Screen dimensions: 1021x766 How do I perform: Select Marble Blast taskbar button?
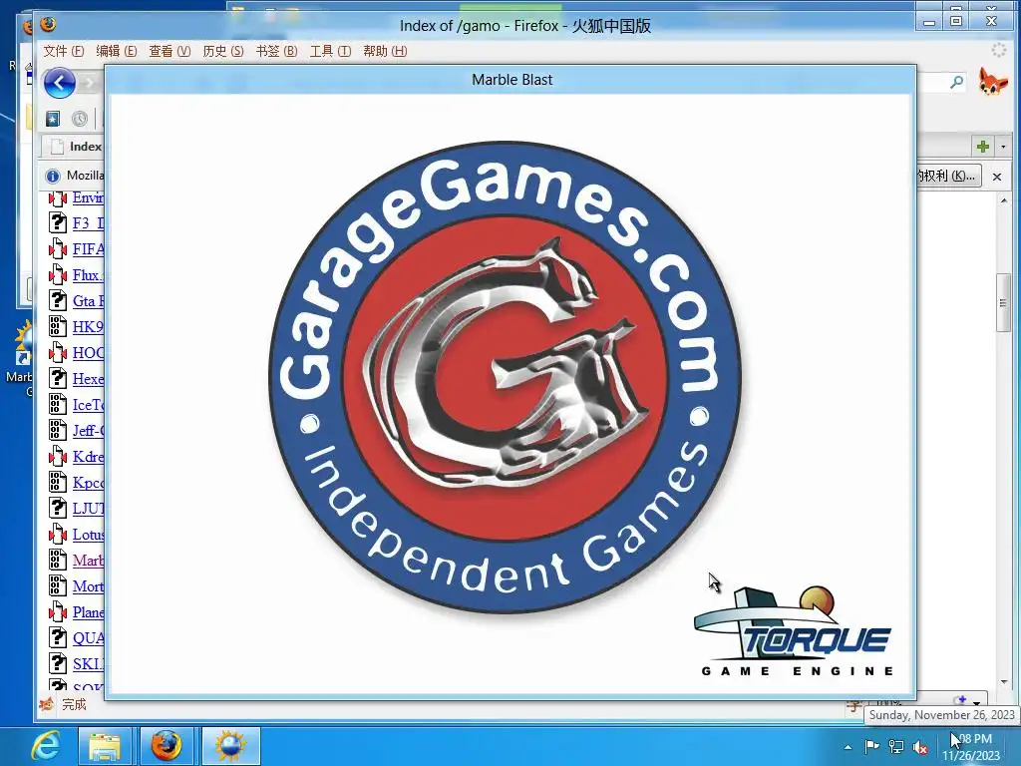(x=230, y=746)
